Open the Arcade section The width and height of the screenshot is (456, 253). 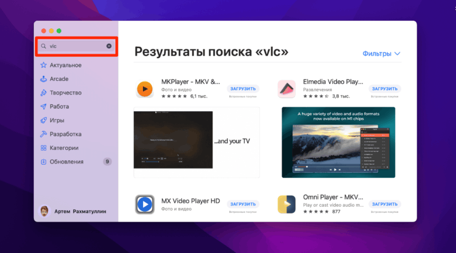(59, 79)
